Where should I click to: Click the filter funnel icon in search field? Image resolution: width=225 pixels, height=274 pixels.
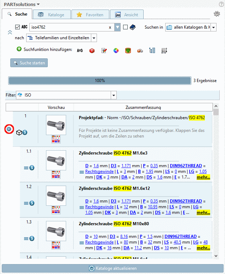[117, 27]
